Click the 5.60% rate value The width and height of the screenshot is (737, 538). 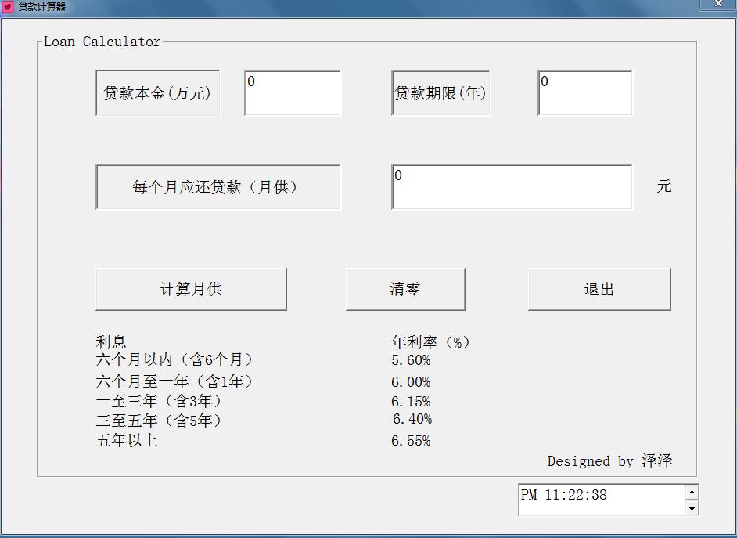tap(411, 360)
